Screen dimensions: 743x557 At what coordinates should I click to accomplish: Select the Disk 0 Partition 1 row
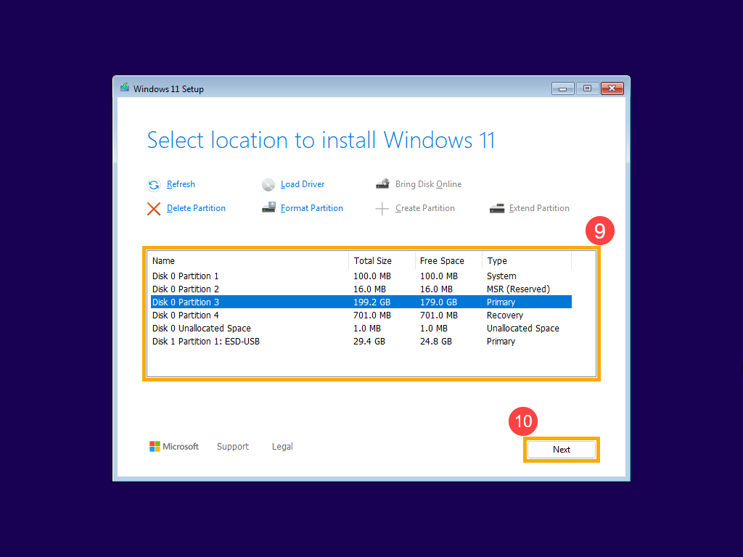click(x=361, y=276)
